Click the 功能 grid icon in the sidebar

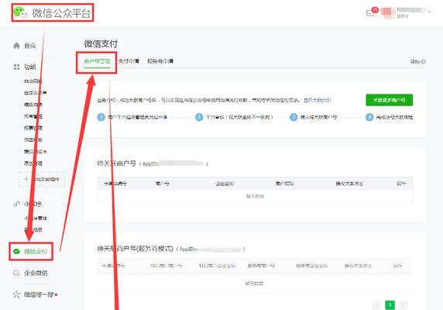pos(17,67)
